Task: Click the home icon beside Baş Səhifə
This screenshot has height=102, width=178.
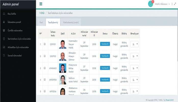Action: pos(4,14)
